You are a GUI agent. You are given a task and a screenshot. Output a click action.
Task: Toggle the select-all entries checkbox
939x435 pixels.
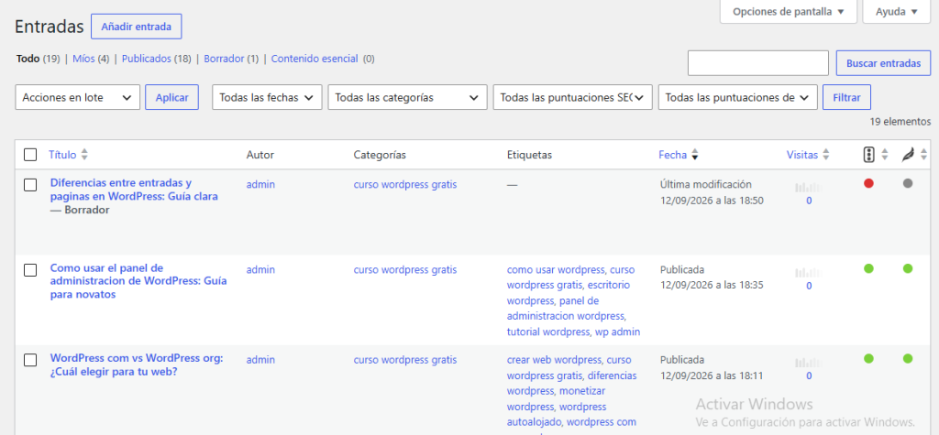[30, 155]
